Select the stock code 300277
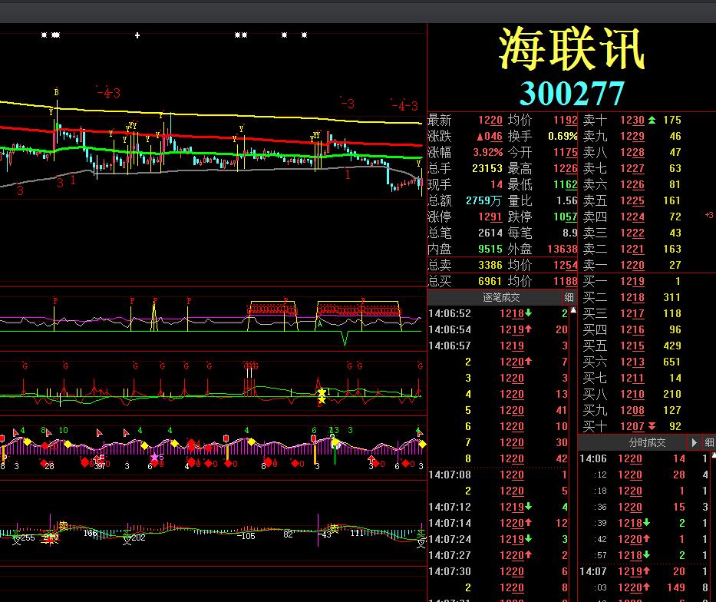716x602 pixels. 572,93
